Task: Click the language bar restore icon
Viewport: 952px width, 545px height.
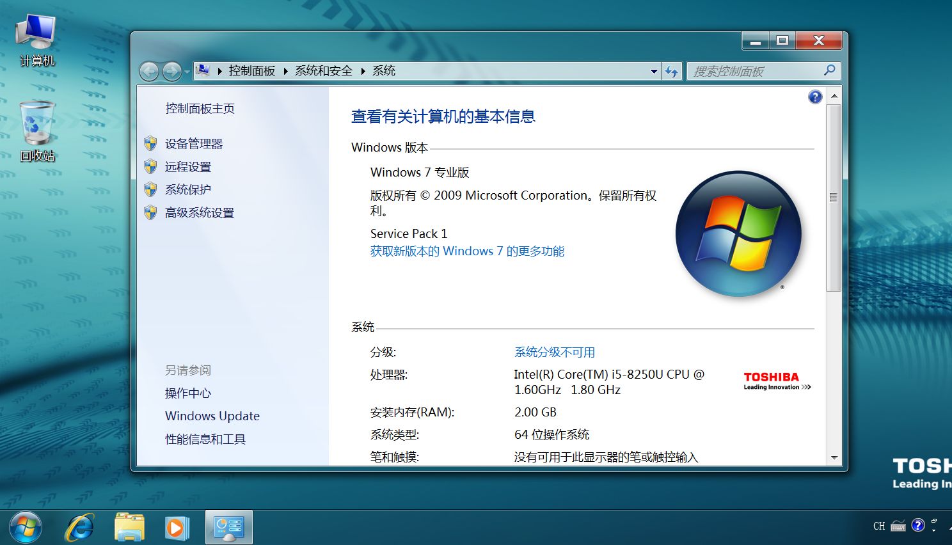Action: tap(934, 521)
